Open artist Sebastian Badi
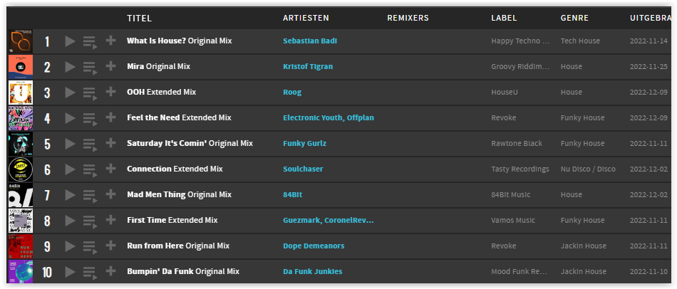 (310, 41)
